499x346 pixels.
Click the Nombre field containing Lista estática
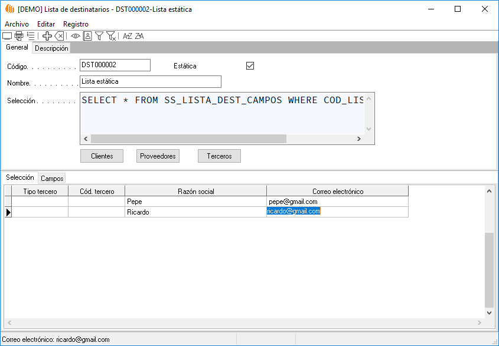tap(150, 81)
